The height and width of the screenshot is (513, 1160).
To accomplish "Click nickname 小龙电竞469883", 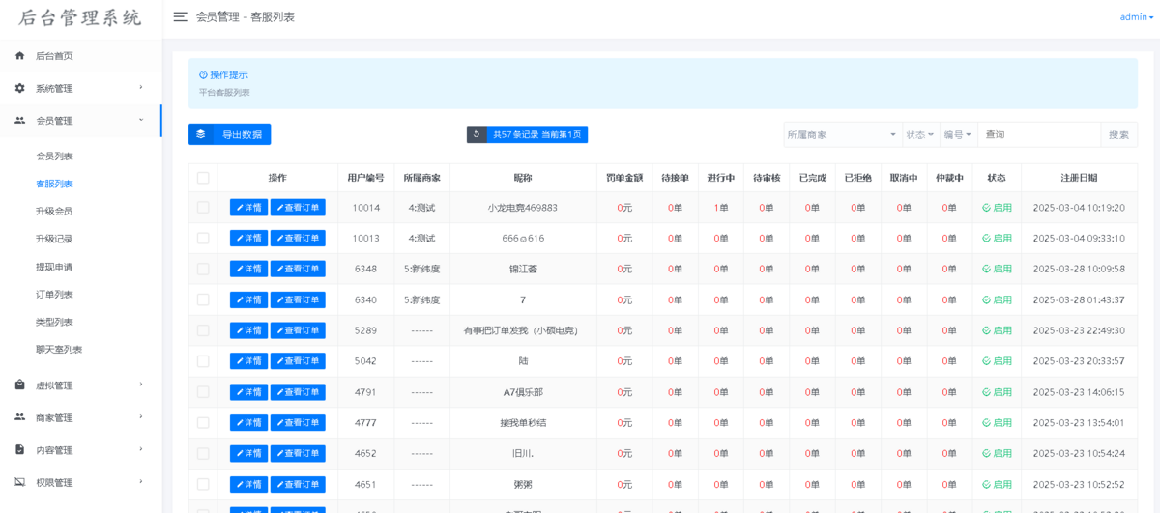I will pos(523,207).
